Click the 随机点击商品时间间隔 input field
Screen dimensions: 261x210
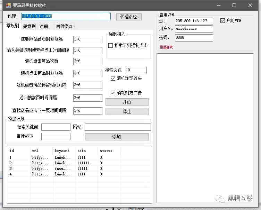point(88,73)
